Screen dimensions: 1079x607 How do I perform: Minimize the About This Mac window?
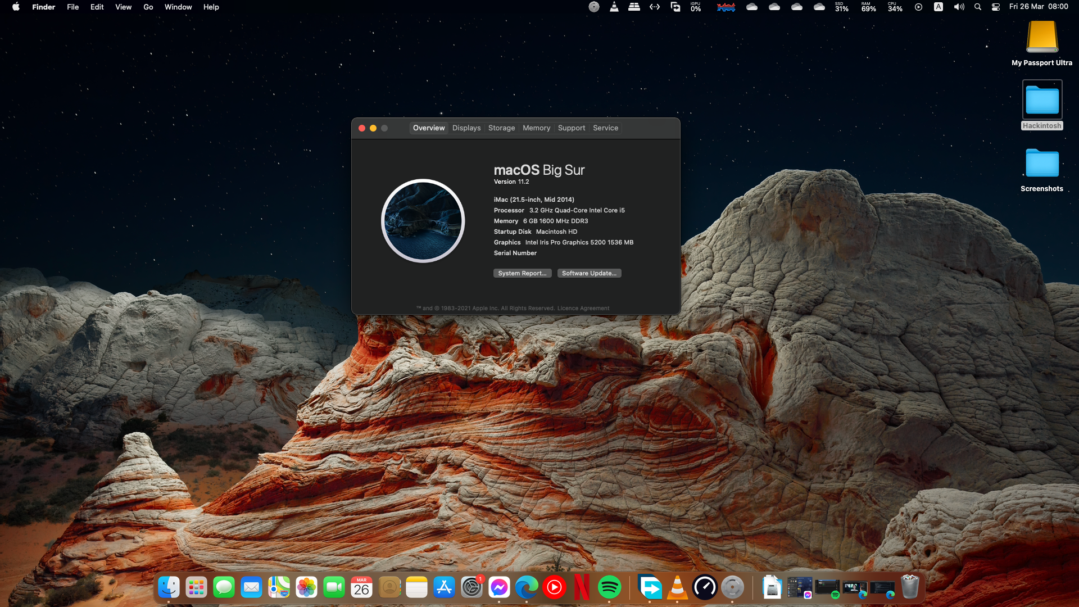[373, 128]
